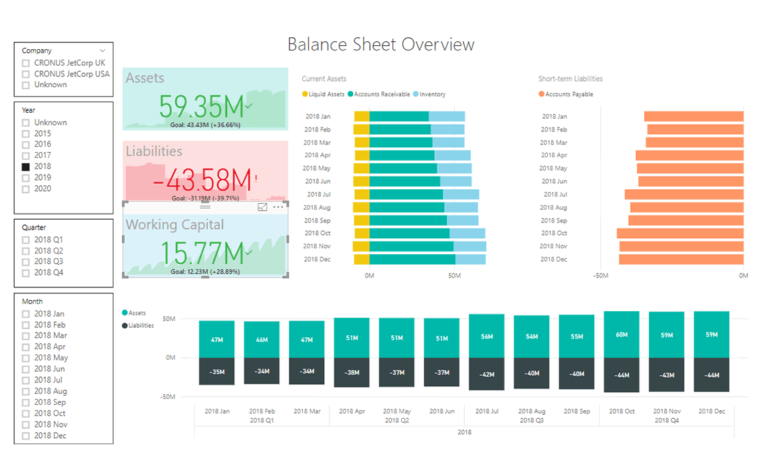Check the 2018 Oct month checkbox

click(26, 414)
